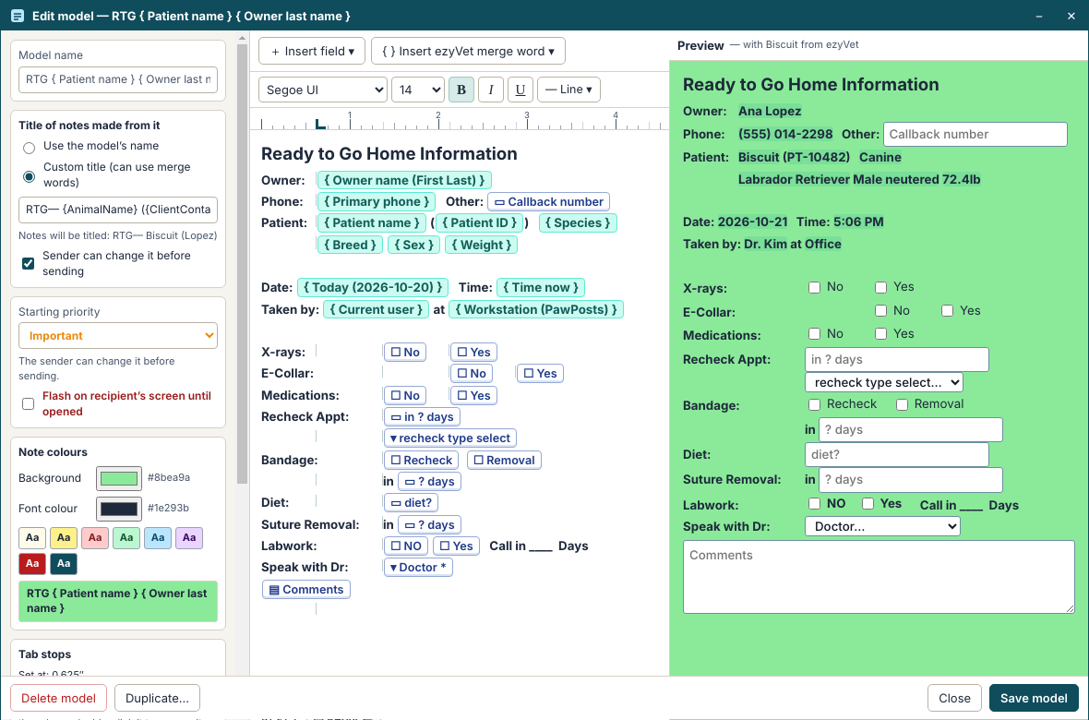
Task: Select the Patient ID merge word chip
Action: pos(480,223)
